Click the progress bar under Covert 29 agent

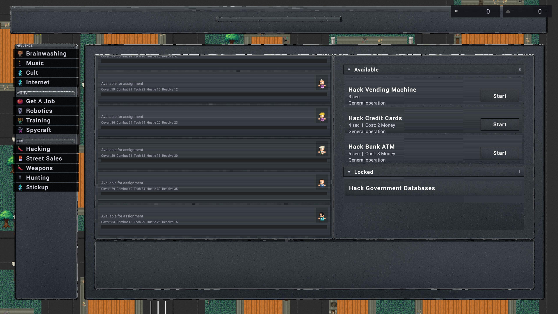click(214, 194)
